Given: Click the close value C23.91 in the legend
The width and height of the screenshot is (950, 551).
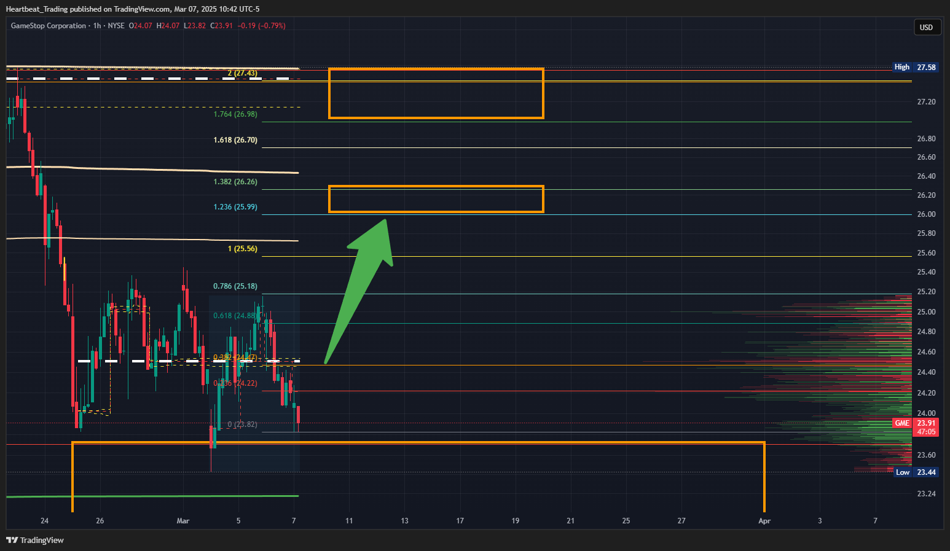Looking at the screenshot, I should (x=222, y=26).
